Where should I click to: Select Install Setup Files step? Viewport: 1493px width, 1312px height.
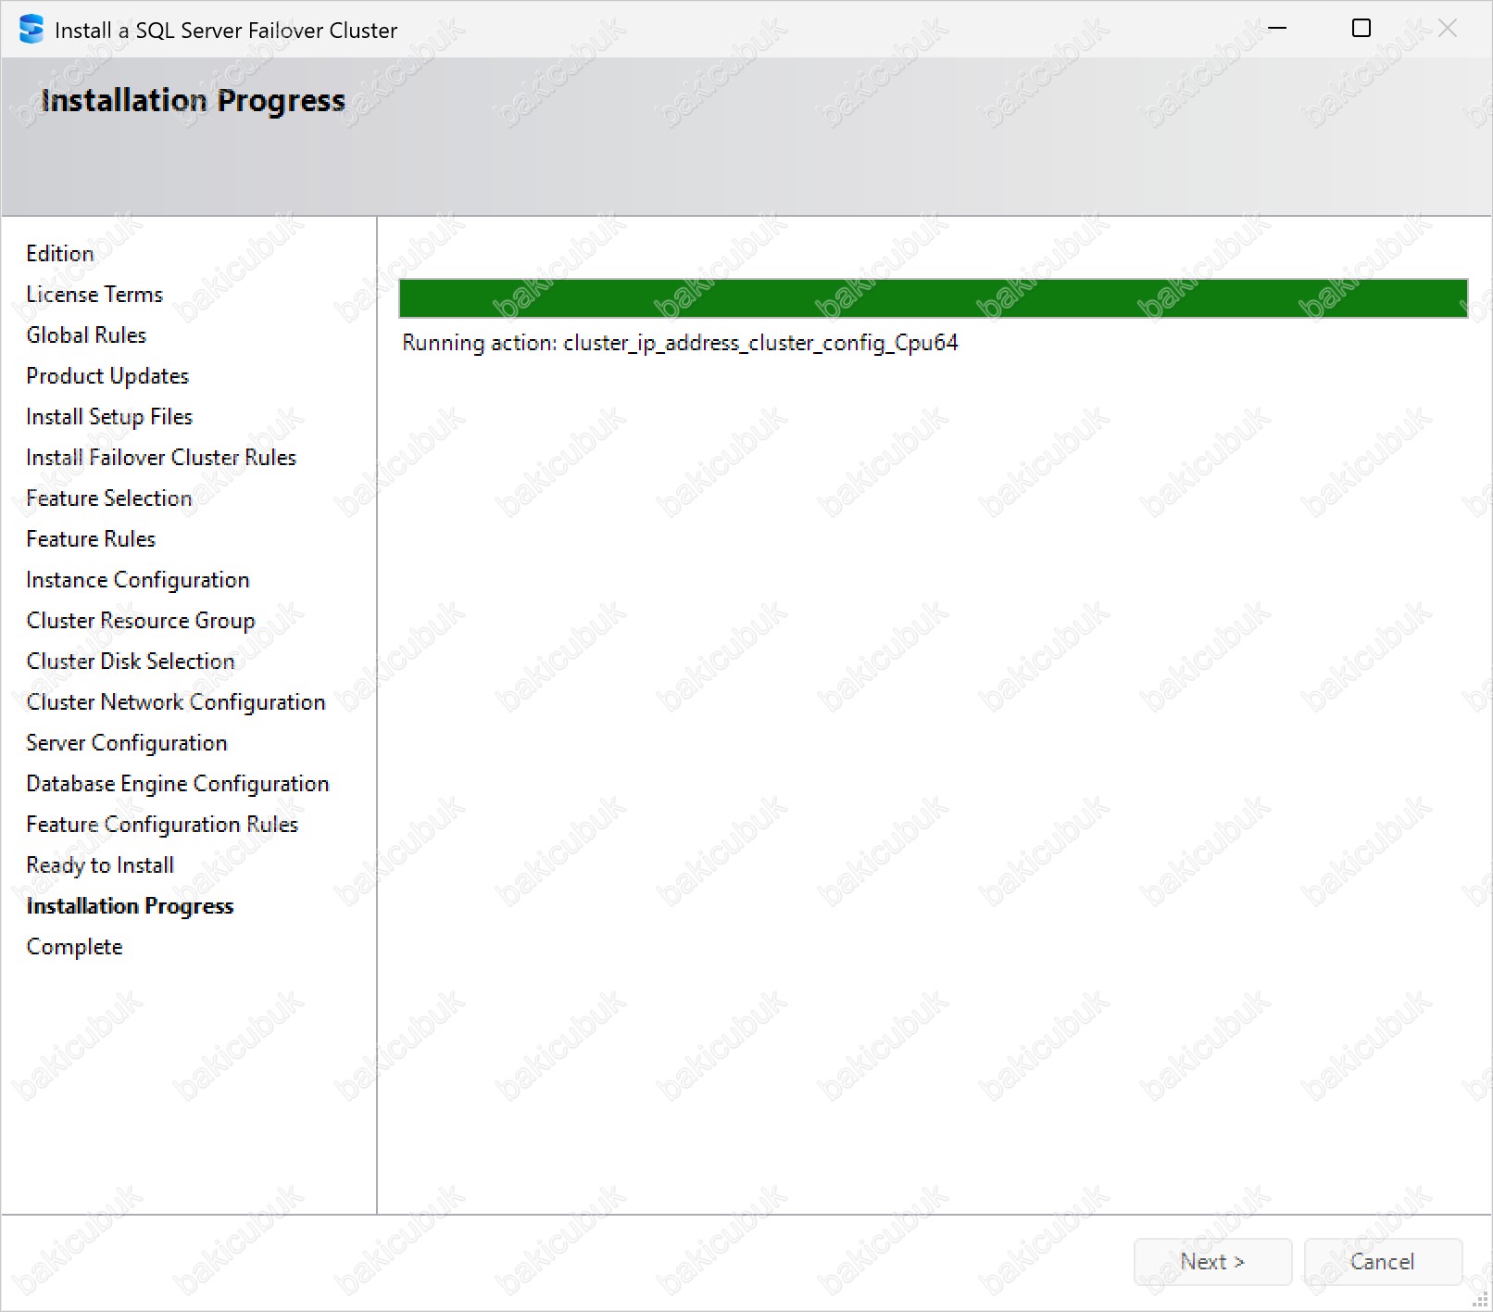point(109,417)
